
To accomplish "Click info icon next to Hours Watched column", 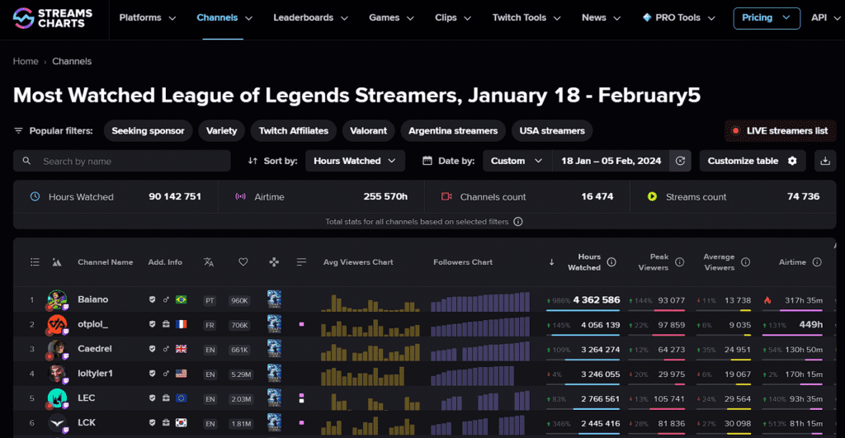I will click(x=611, y=262).
